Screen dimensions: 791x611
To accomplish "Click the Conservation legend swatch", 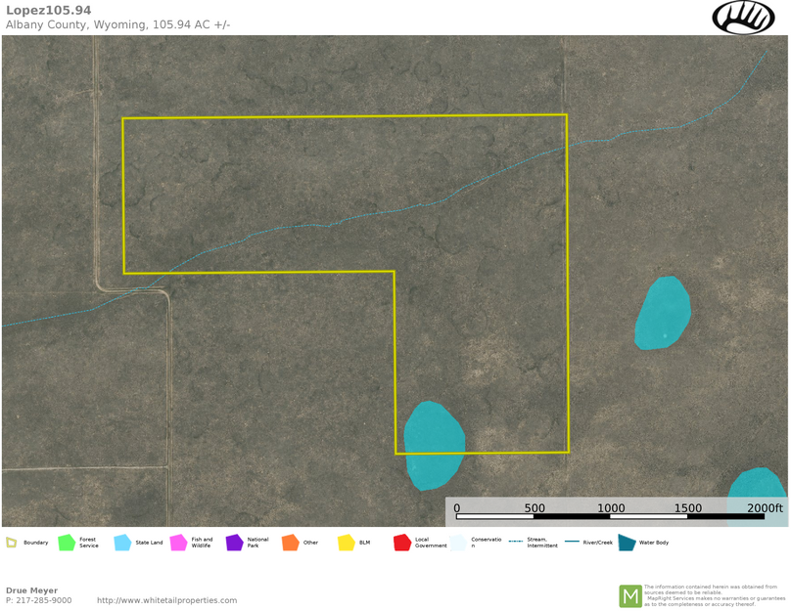I will [x=458, y=543].
